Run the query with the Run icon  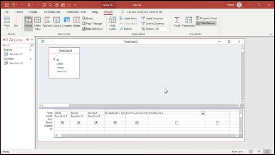point(16,22)
